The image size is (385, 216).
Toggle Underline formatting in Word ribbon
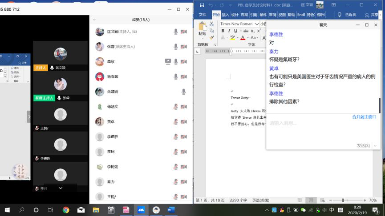(235, 31)
